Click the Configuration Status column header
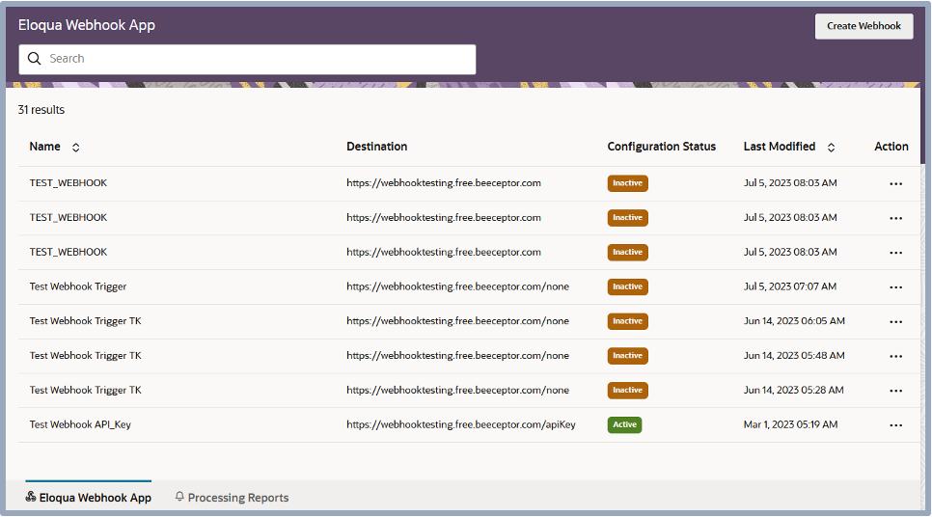 (x=662, y=147)
